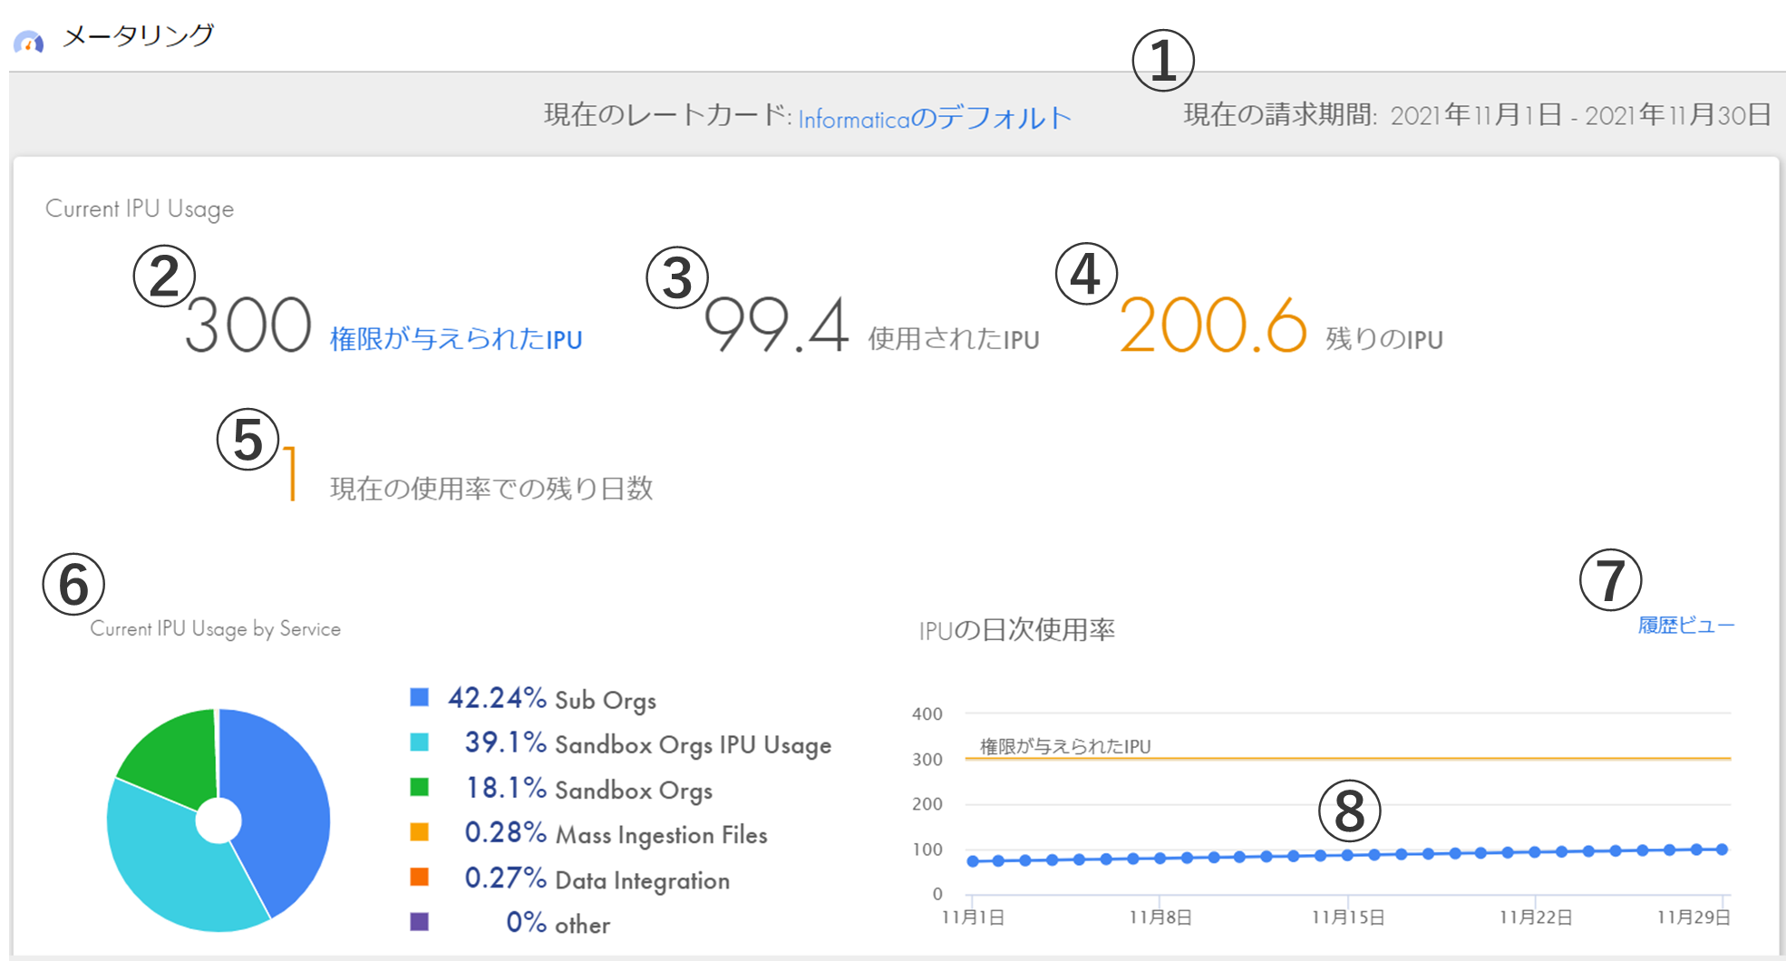Open the 権限が与えられたIPU link
This screenshot has height=961, width=1786.
click(x=456, y=339)
